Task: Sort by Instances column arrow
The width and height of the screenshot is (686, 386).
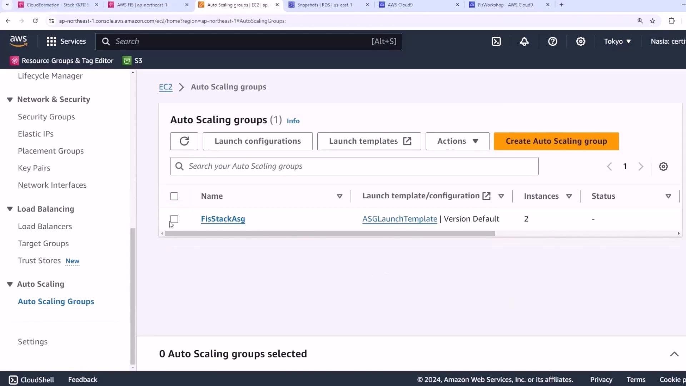Action: click(x=569, y=196)
